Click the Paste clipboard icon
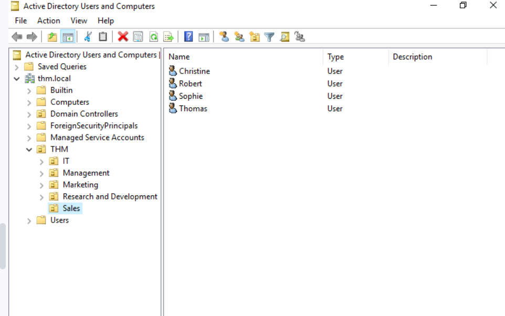Viewport: 505px width, 316px height. [103, 37]
